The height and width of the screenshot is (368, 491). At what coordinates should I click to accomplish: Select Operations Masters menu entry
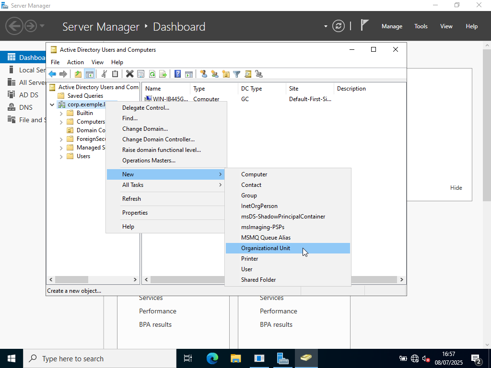(165, 161)
